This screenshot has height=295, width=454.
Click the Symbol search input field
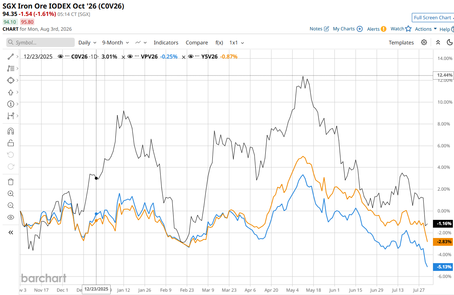pyautogui.click(x=40, y=43)
